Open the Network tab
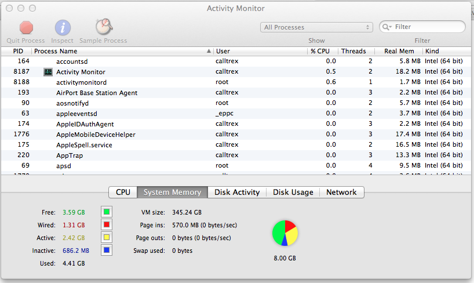The height and width of the screenshot is (283, 474). coord(342,192)
